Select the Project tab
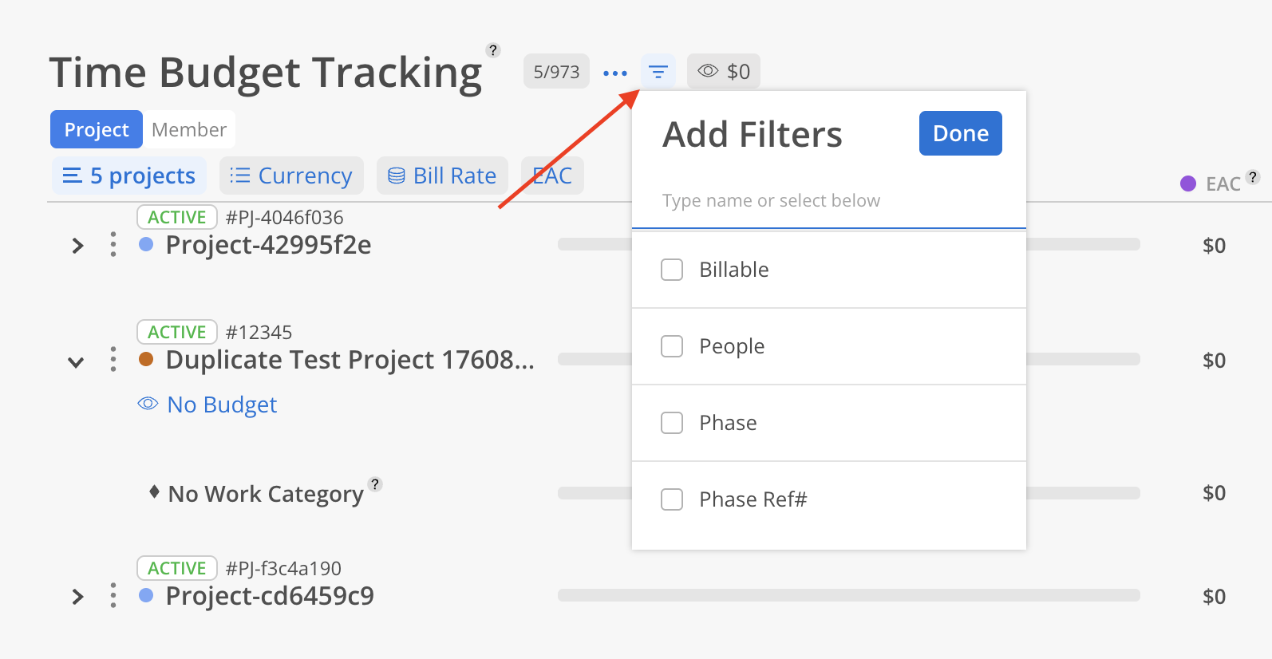Image resolution: width=1272 pixels, height=659 pixels. tap(97, 129)
